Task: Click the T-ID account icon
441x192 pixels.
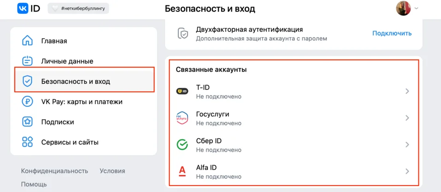Action: pos(182,91)
